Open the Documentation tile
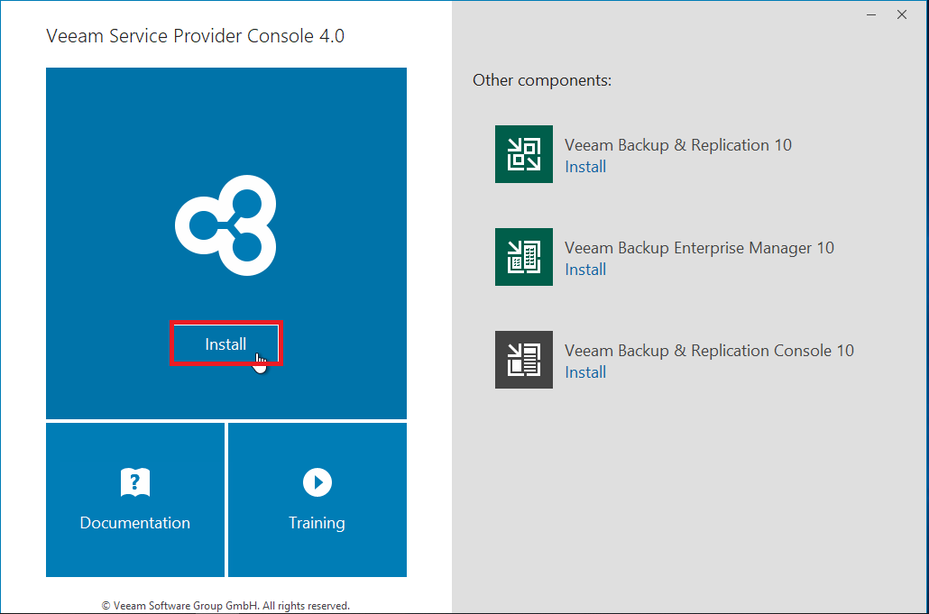Image resolution: width=929 pixels, height=614 pixels. tap(135, 499)
